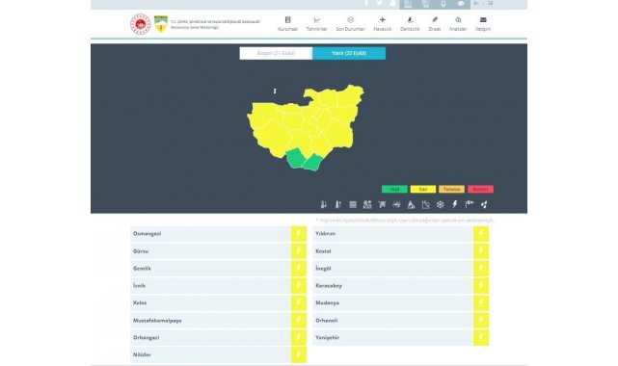The image size is (618, 366).
Task: Click the Nilüfer district name
Action: 142,354
